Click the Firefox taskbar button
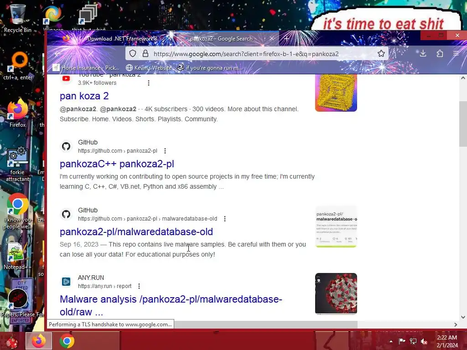The image size is (467, 350). click(x=39, y=341)
